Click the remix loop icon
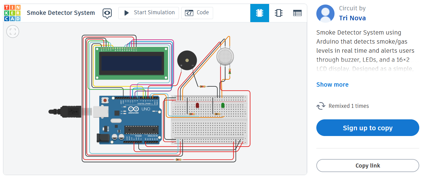Image resolution: width=435 pixels, height=176 pixels. pos(321,106)
